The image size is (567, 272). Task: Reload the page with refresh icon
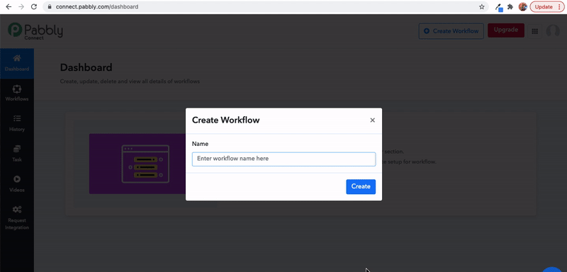click(34, 7)
